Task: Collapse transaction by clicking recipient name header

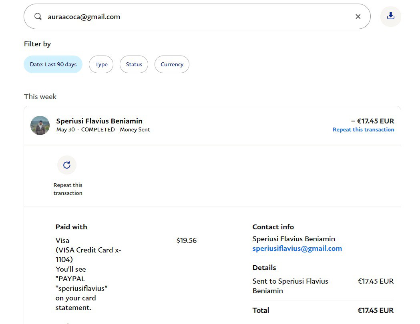Action: point(99,121)
